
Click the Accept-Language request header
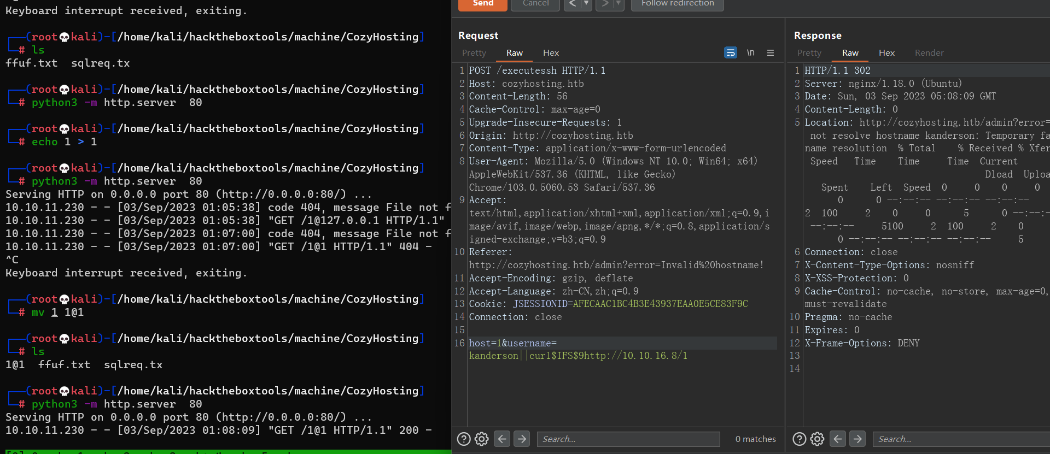click(x=553, y=291)
